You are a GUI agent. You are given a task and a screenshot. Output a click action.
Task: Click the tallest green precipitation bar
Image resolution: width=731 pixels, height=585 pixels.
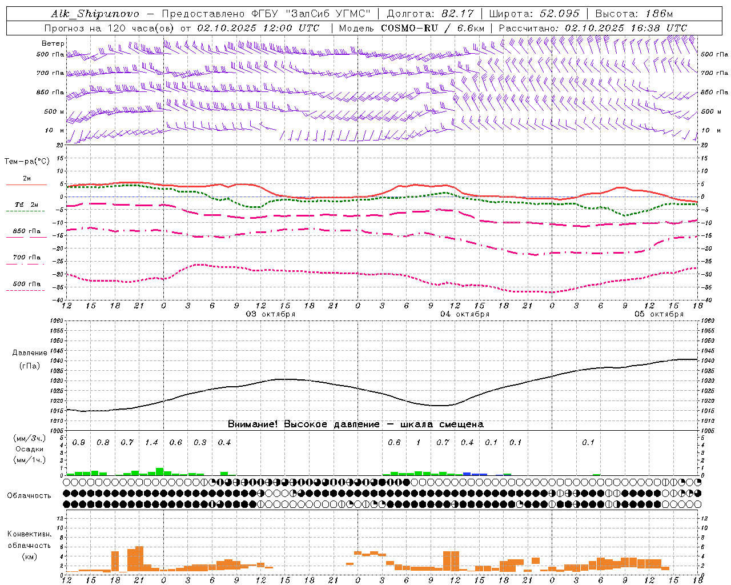click(159, 472)
